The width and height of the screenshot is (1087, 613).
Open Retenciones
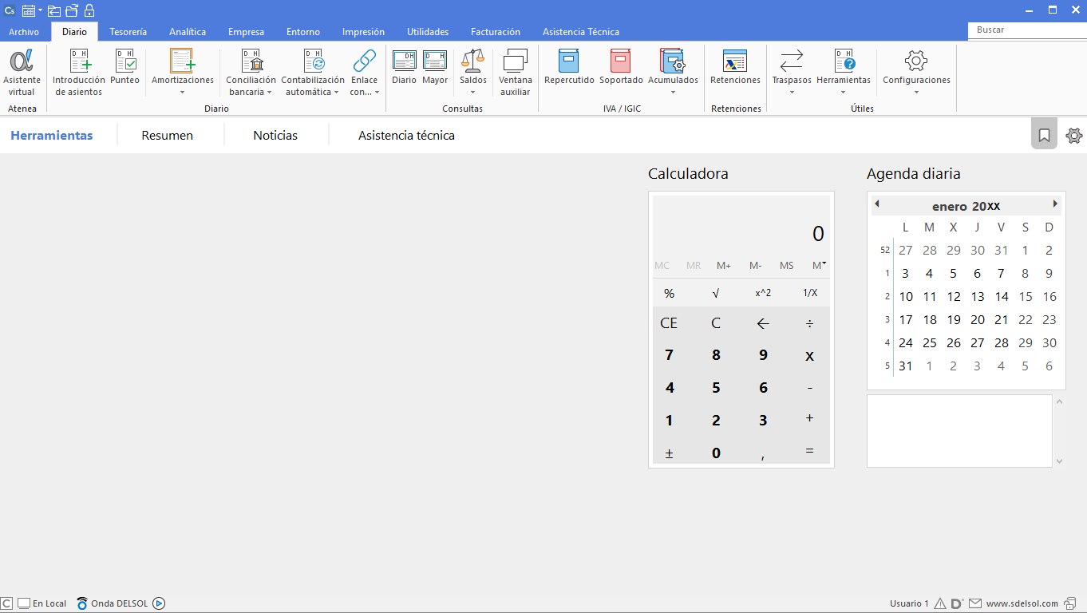735,67
